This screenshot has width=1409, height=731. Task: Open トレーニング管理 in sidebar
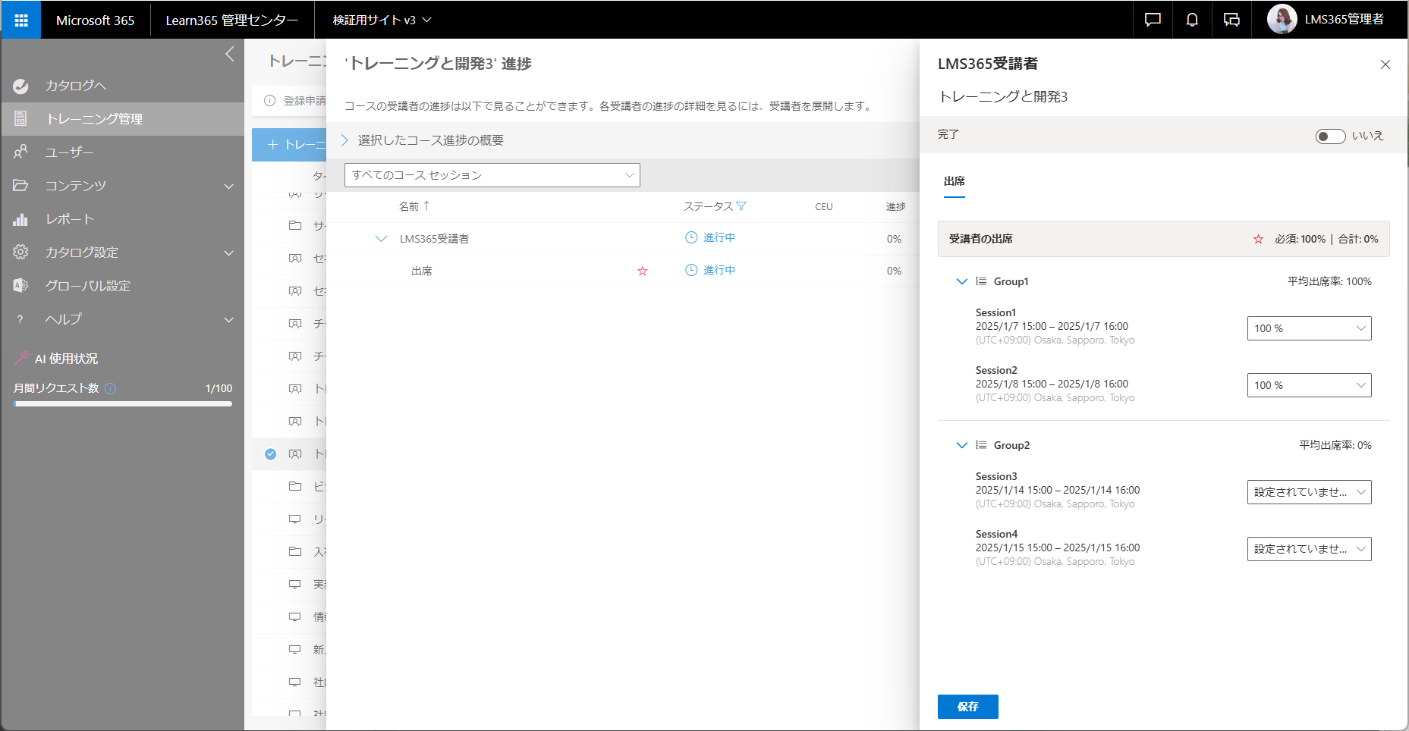point(122,119)
